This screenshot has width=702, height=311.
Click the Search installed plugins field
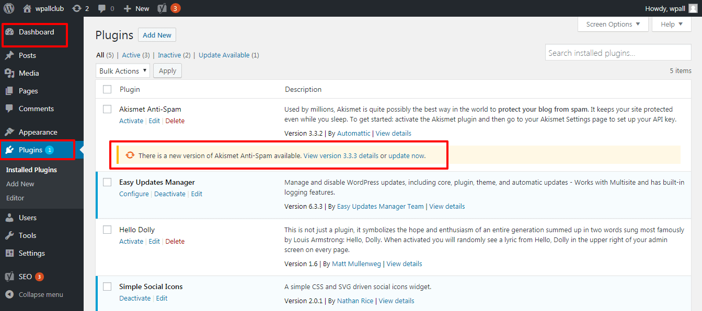[618, 53]
